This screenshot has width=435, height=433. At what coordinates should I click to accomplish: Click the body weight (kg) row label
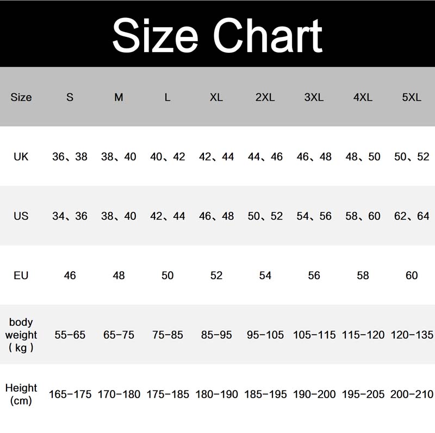pyautogui.click(x=21, y=335)
